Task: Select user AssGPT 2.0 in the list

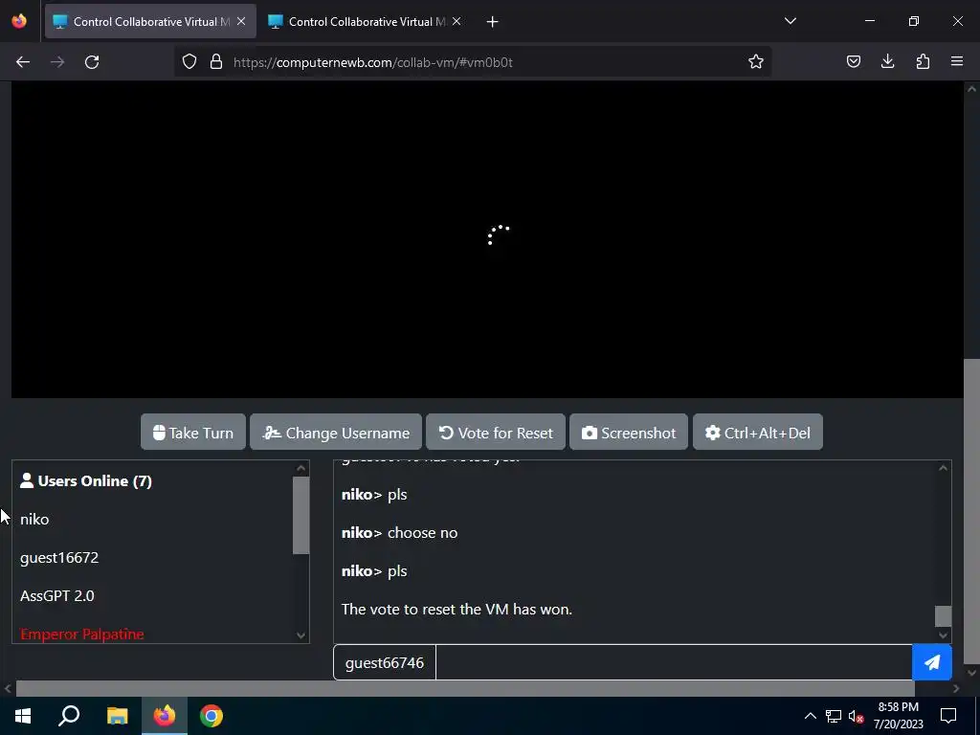Action: point(56,595)
